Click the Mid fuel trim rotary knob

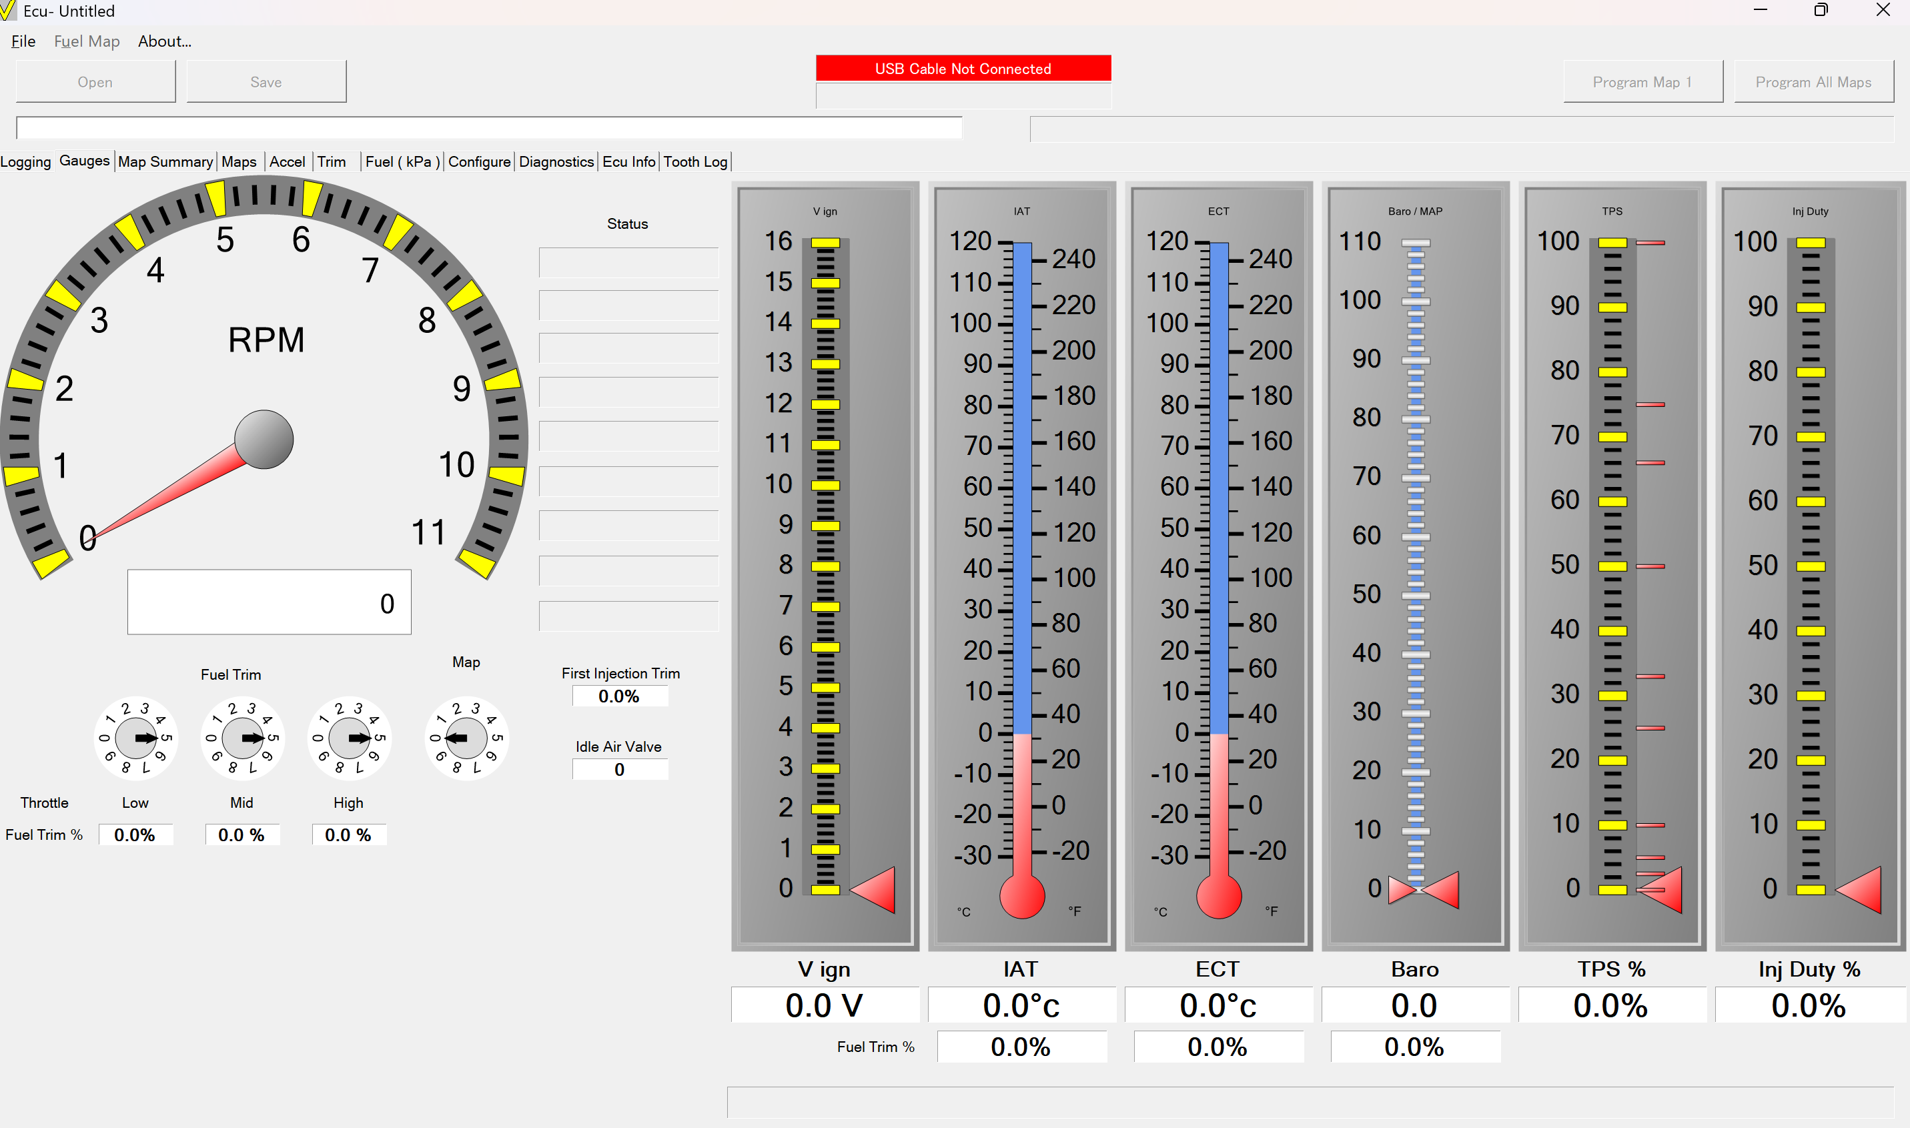(242, 738)
